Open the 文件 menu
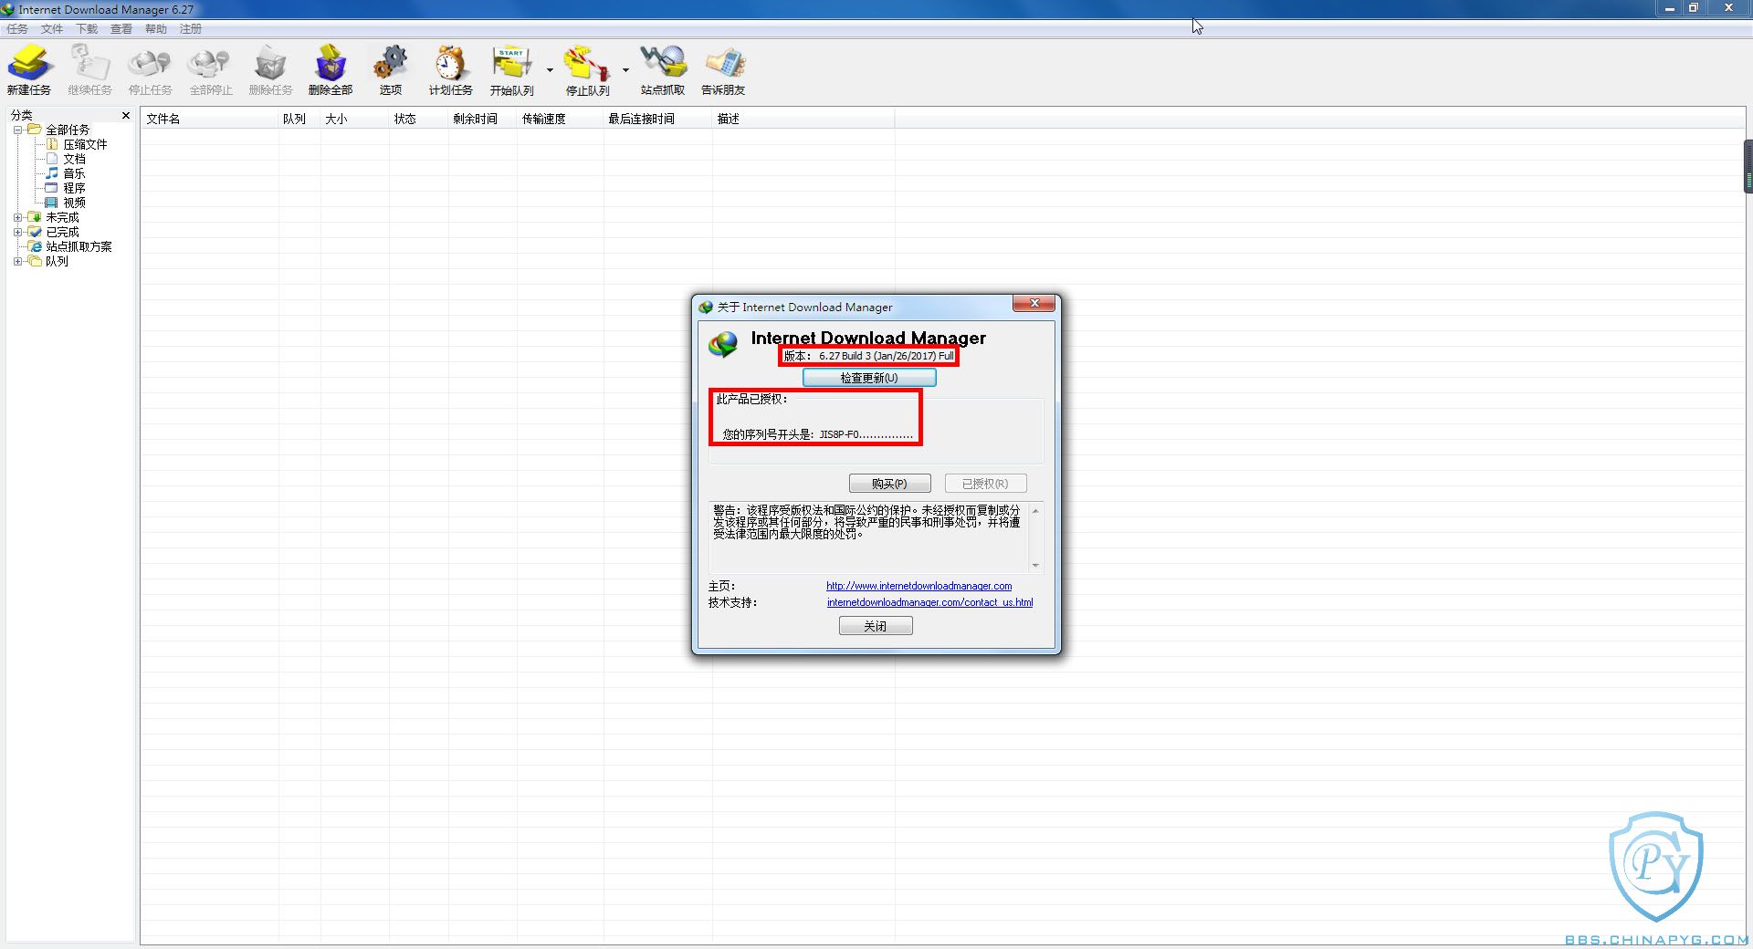 52,29
